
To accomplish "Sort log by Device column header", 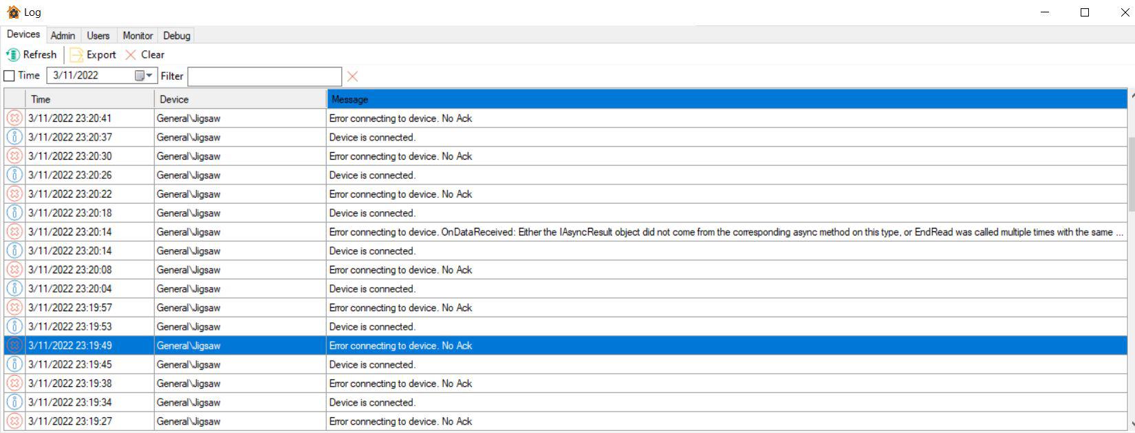I will [240, 99].
